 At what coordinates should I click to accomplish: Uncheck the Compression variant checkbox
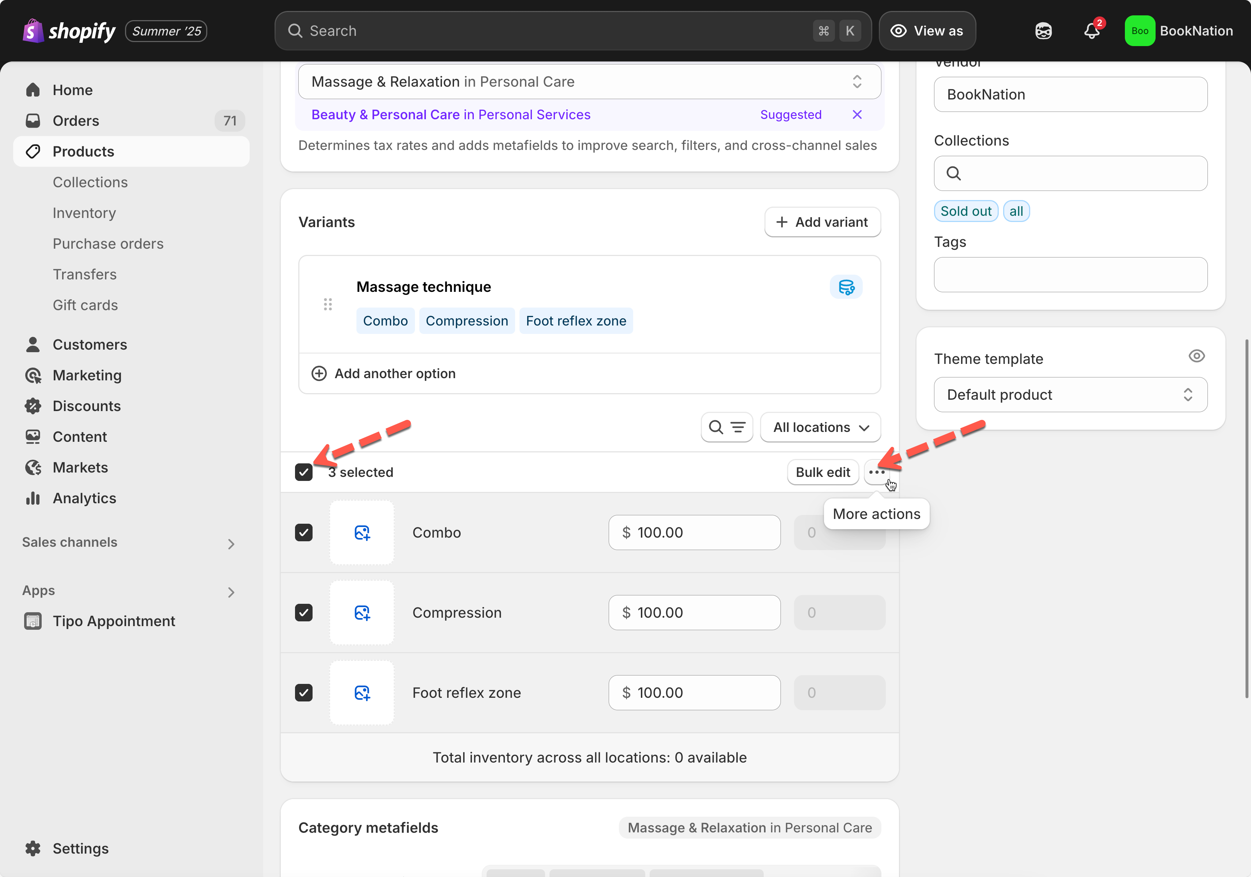click(x=304, y=613)
